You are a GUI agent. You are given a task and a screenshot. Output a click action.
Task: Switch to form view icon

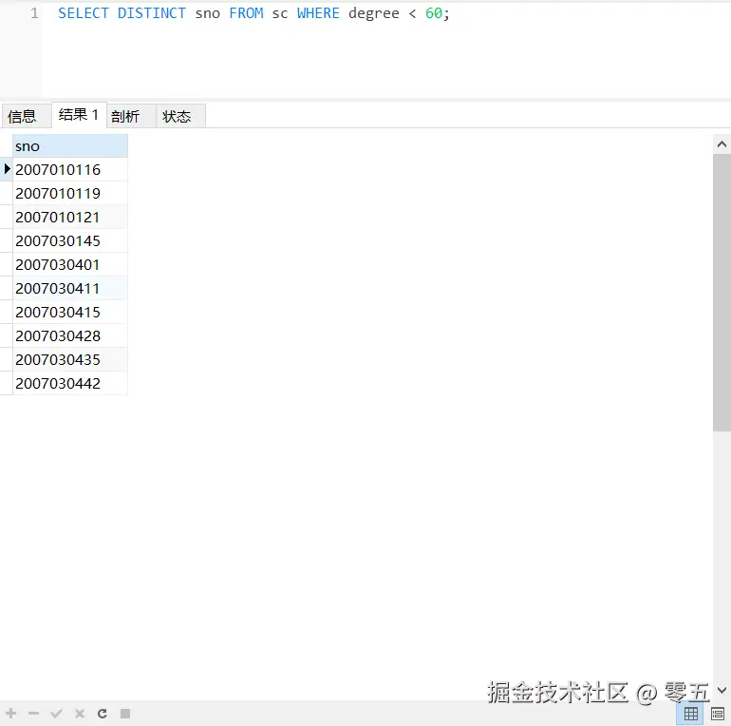pos(718,714)
